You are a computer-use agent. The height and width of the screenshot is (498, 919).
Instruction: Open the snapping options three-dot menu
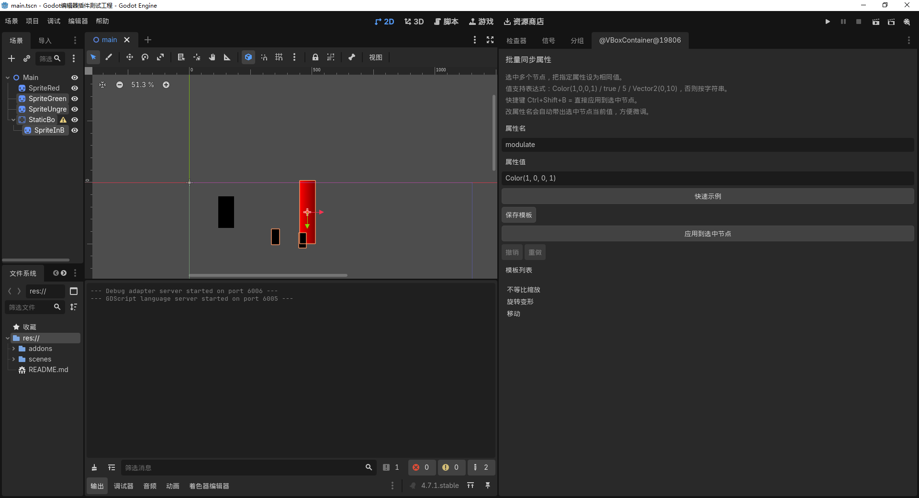tap(294, 57)
